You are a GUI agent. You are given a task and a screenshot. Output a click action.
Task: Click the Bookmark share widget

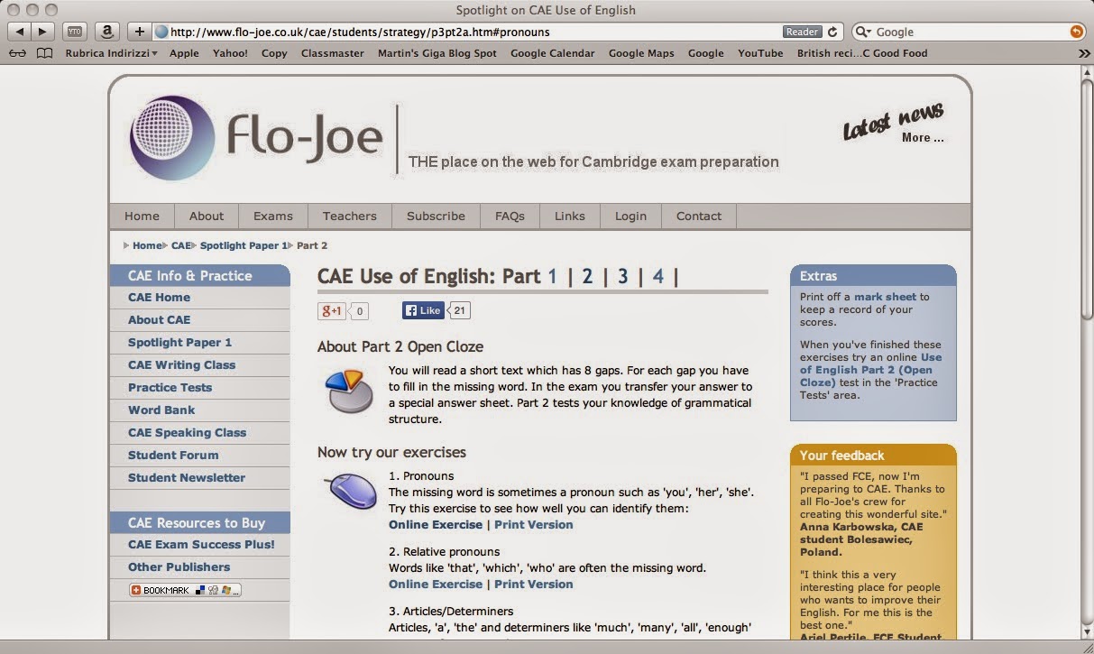click(x=185, y=590)
